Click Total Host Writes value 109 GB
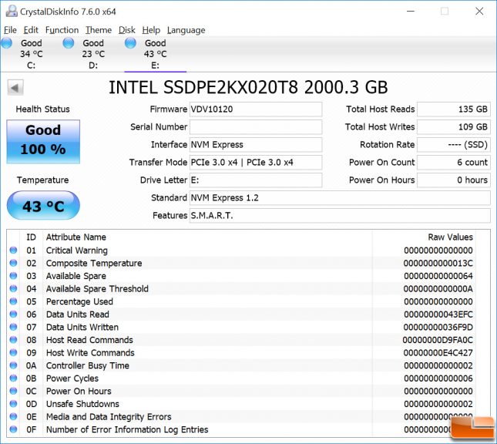Image resolution: width=497 pixels, height=444 pixels. point(454,127)
